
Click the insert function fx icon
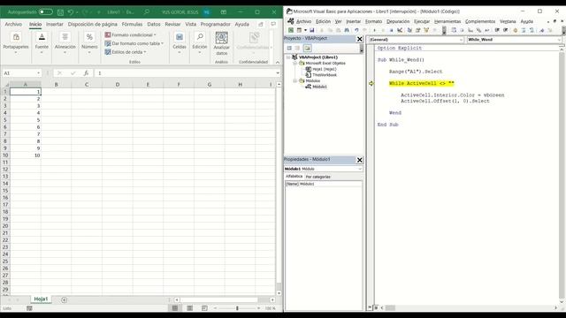coord(86,72)
